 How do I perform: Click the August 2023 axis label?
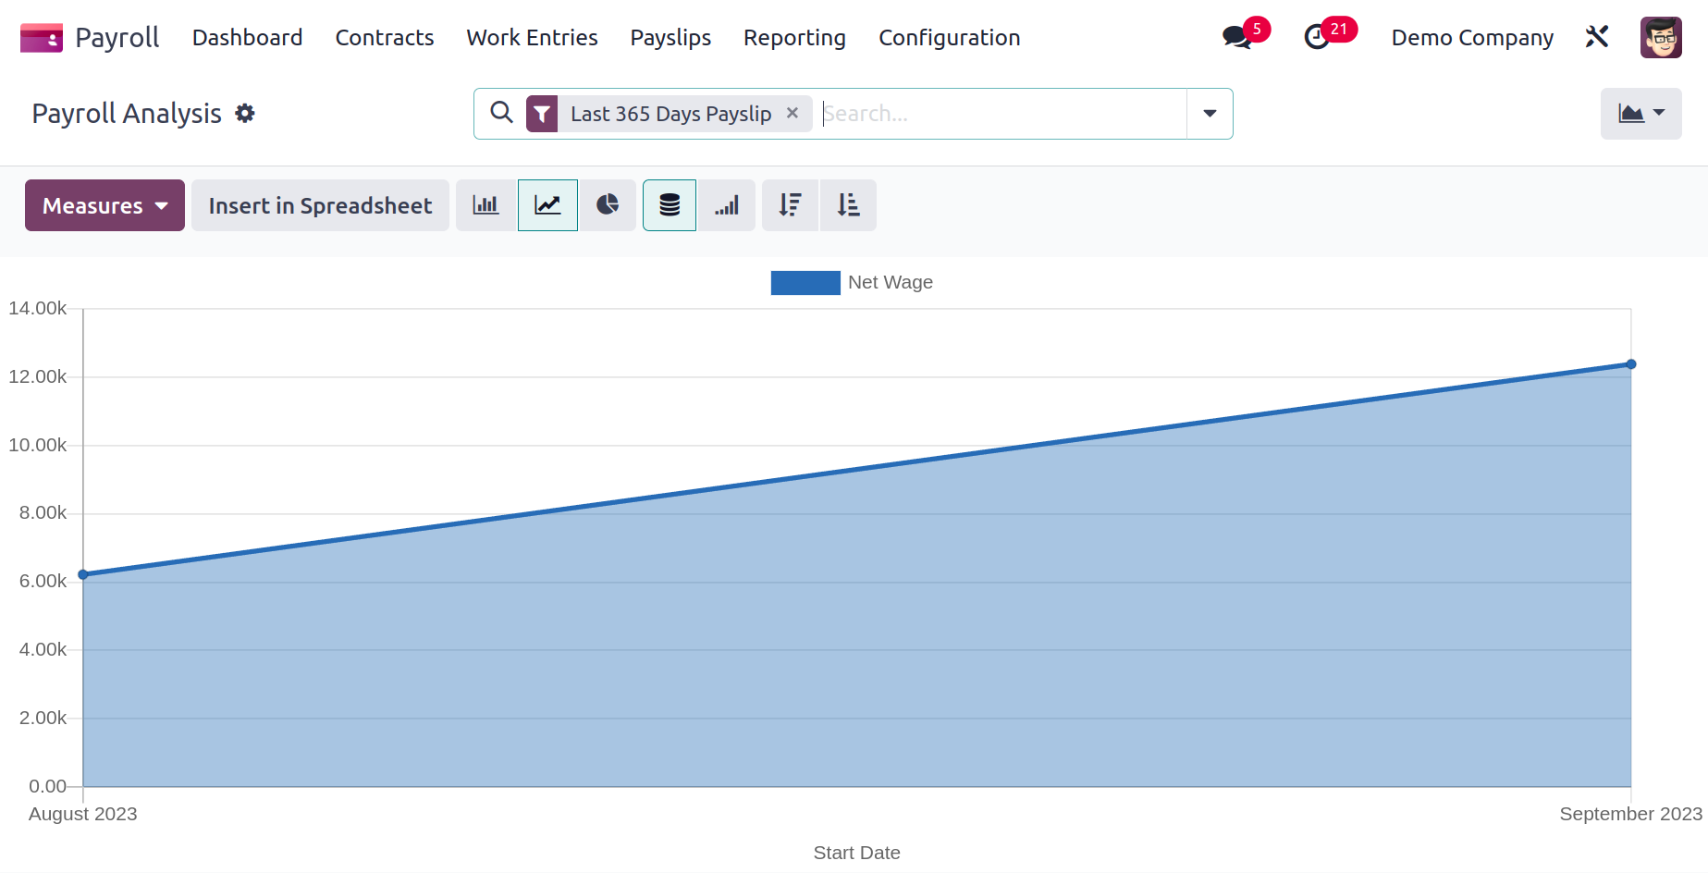[x=83, y=814]
